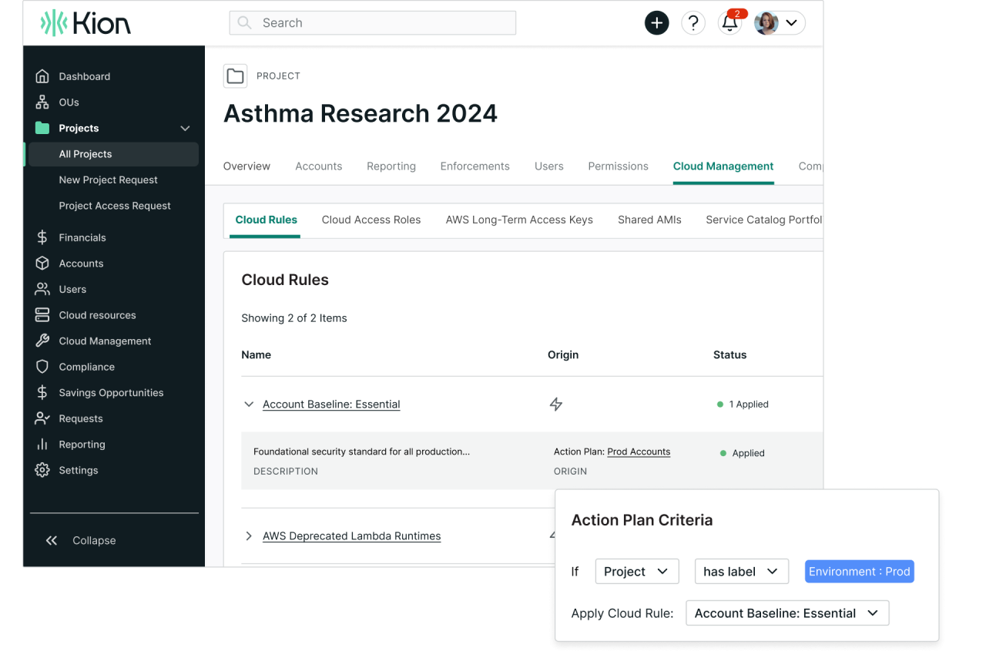View Reporting via the bar chart icon

click(x=44, y=444)
